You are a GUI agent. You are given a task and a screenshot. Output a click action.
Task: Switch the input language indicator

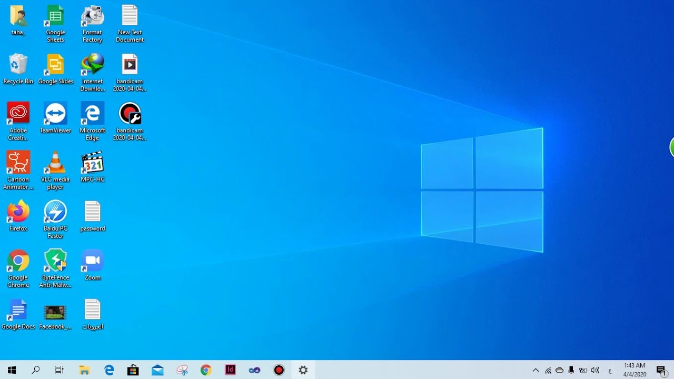point(610,371)
